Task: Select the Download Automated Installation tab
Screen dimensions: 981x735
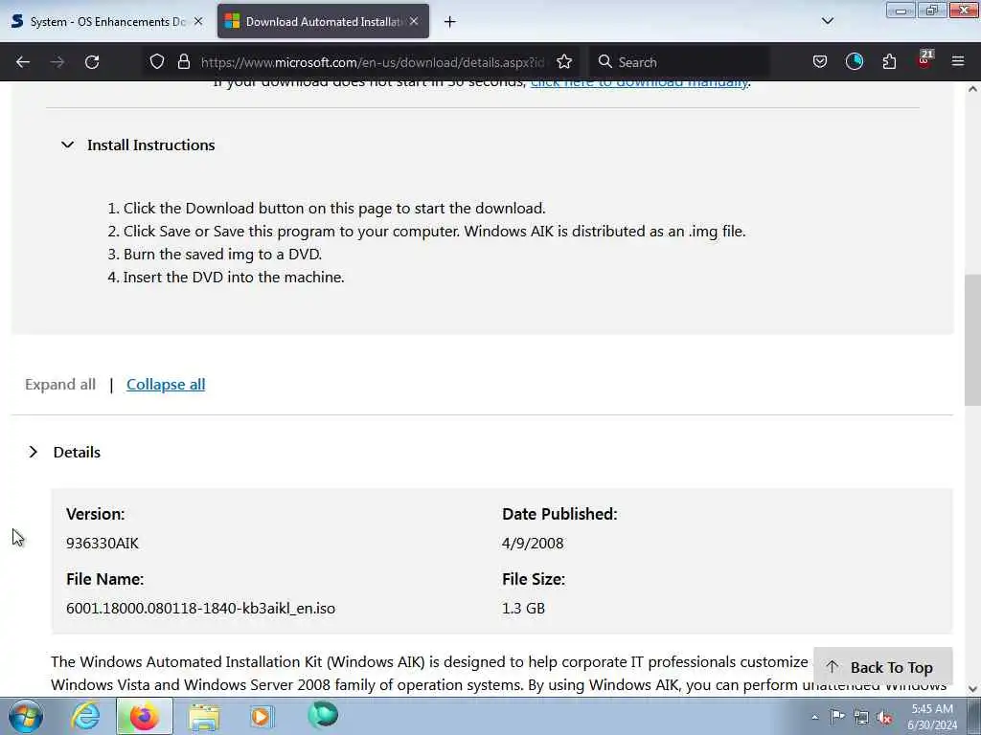Action: [x=323, y=21]
